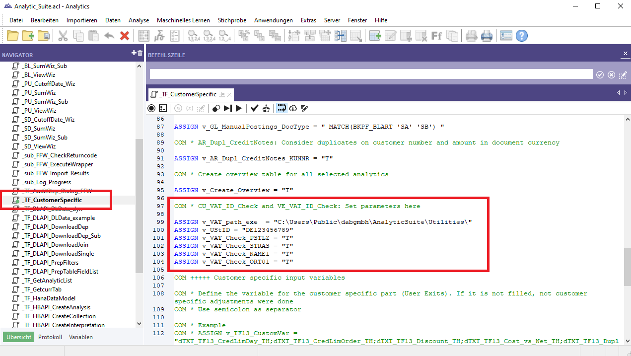
Task: Click the Cut scissors icon
Action: click(63, 36)
